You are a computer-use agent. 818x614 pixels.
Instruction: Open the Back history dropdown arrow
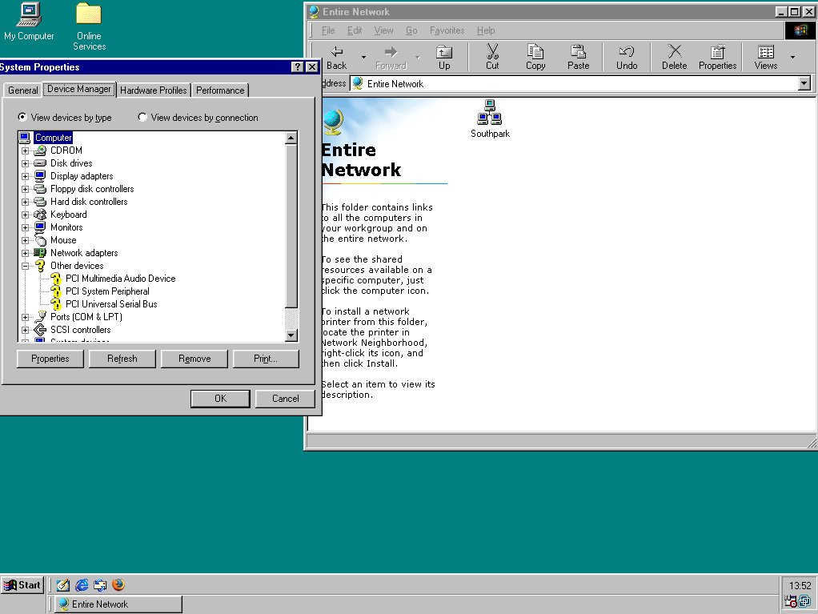click(x=363, y=57)
